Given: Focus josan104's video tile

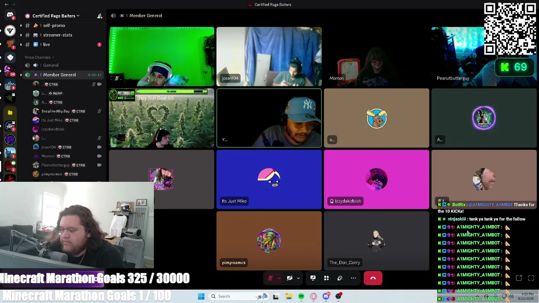Looking at the screenshot, I should coord(269,56).
